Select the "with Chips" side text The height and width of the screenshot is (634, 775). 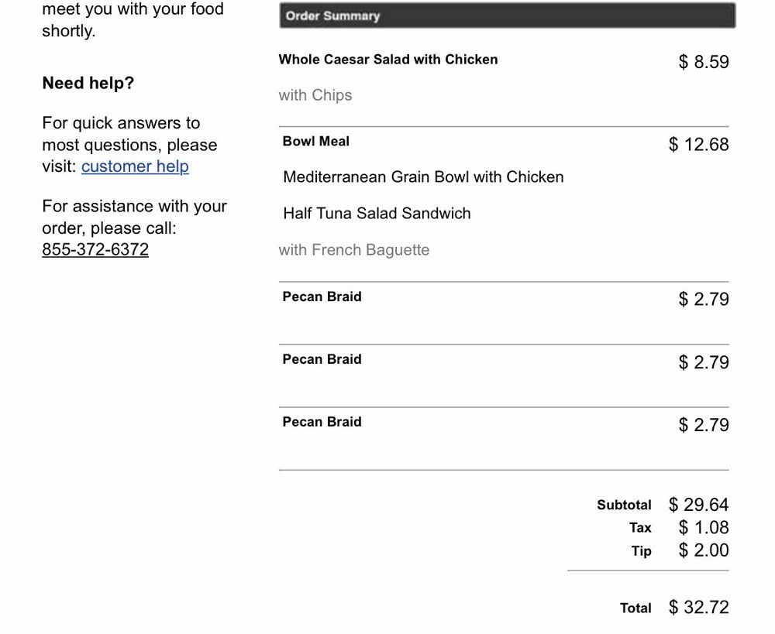(315, 95)
